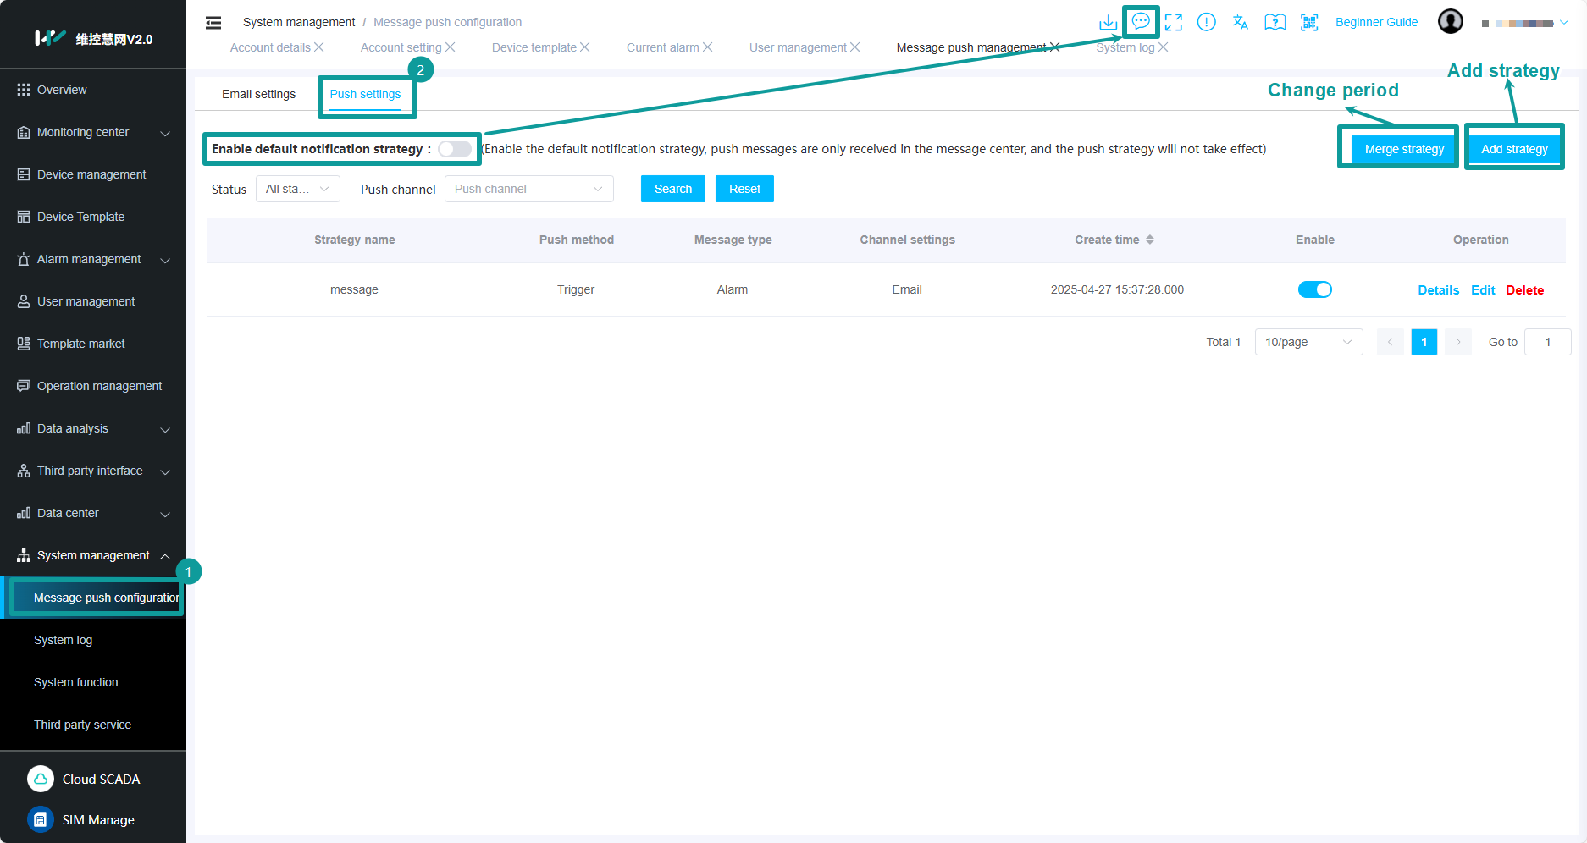The image size is (1587, 843).
Task: Open the Status filter dropdown
Action: (x=297, y=189)
